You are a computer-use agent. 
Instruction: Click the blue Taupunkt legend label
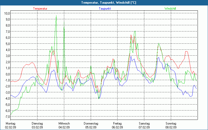pos(105,9)
